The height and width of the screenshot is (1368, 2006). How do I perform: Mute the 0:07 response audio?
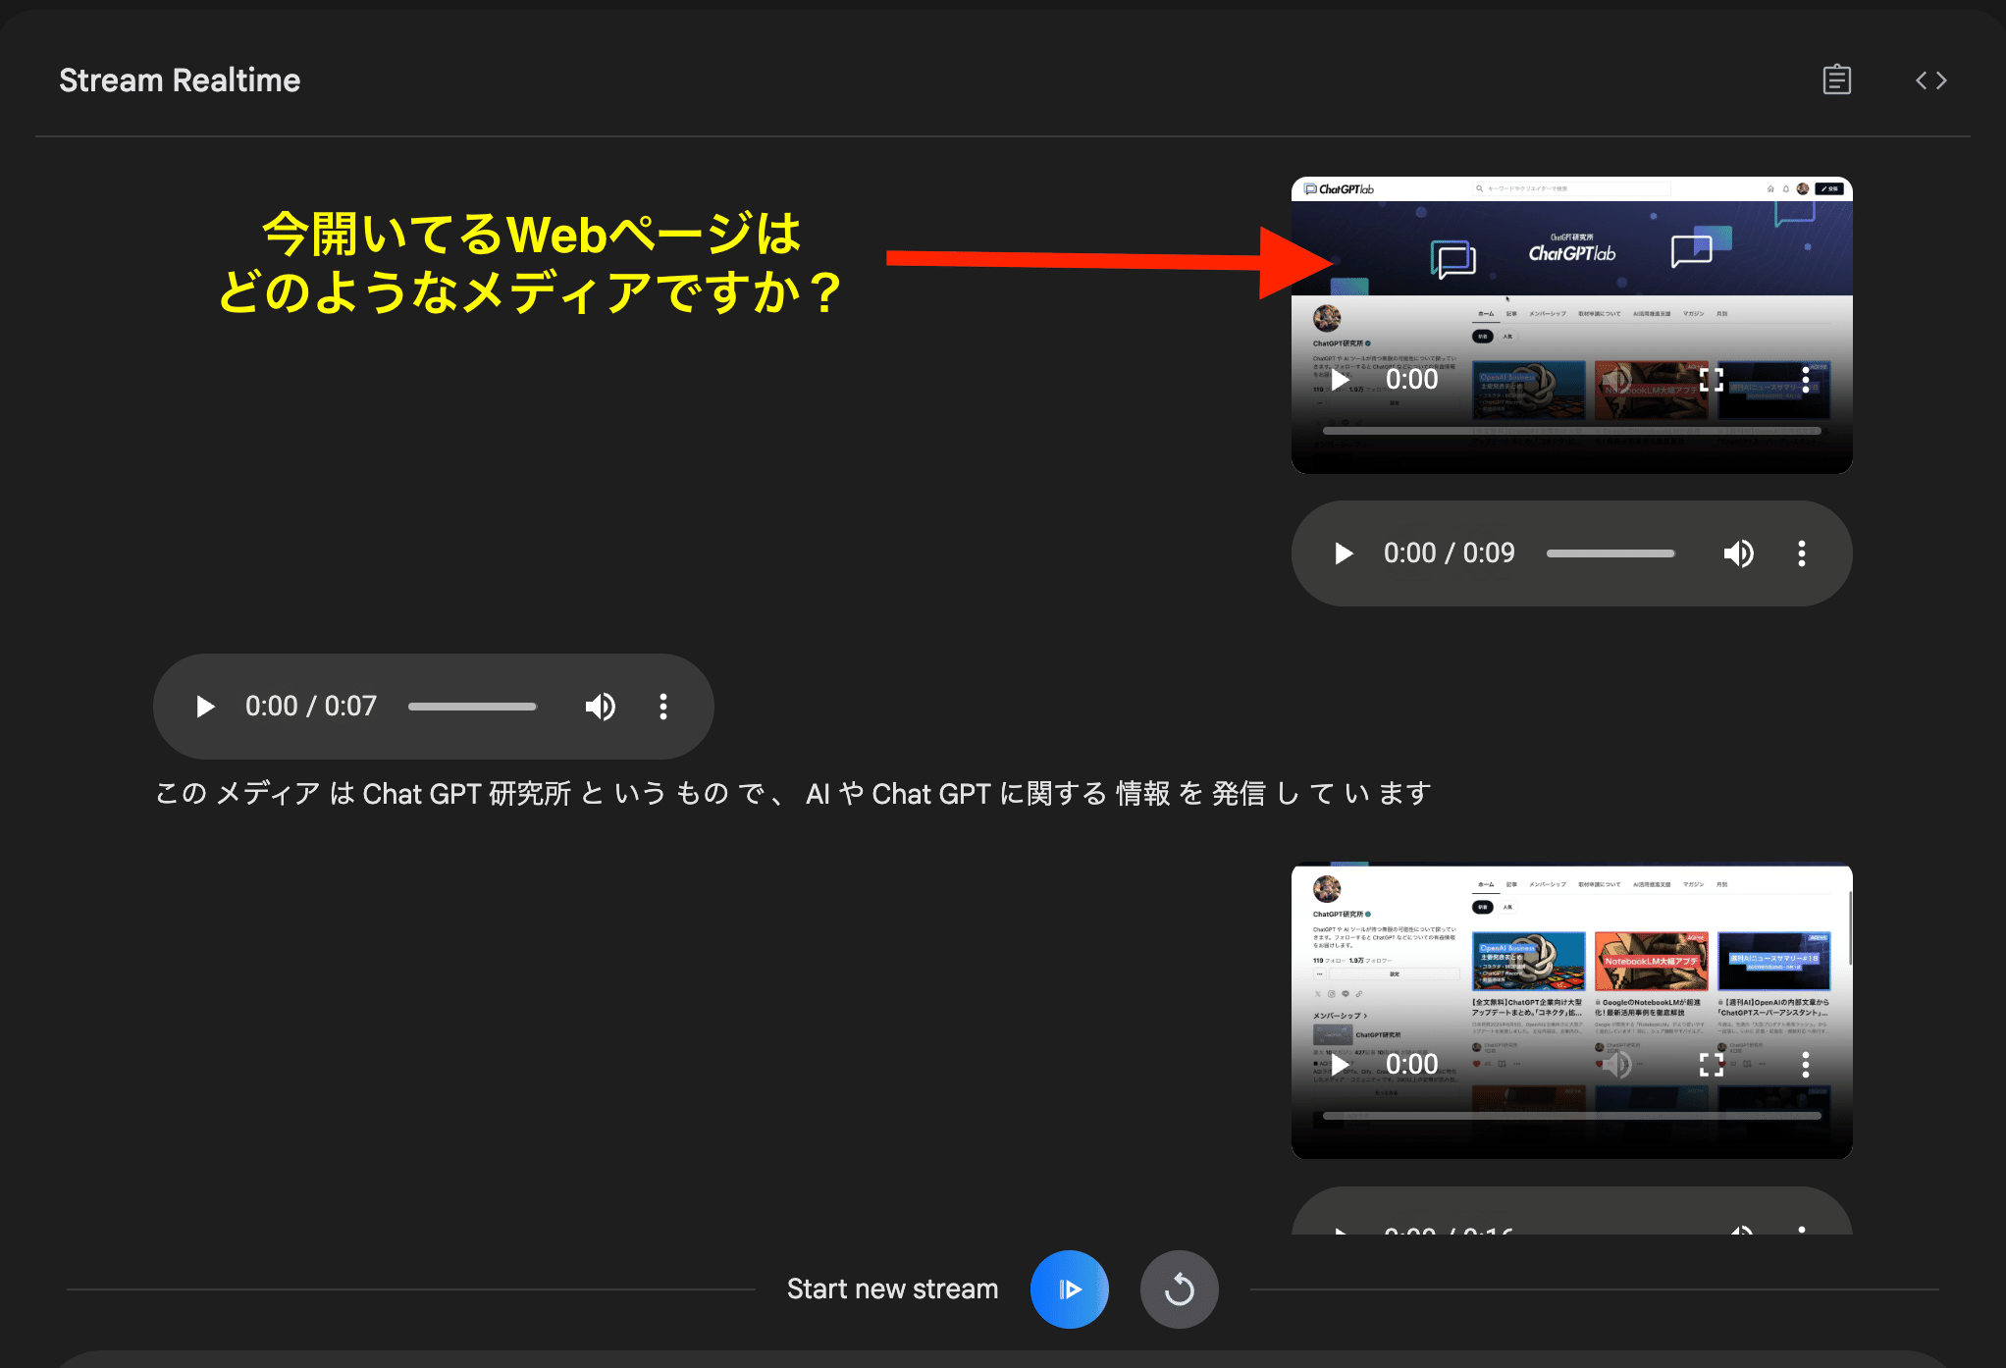[x=600, y=707]
